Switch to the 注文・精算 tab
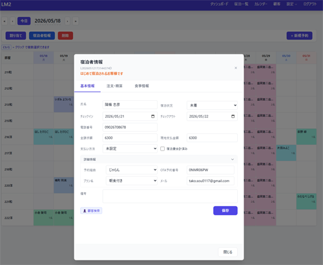 114,86
